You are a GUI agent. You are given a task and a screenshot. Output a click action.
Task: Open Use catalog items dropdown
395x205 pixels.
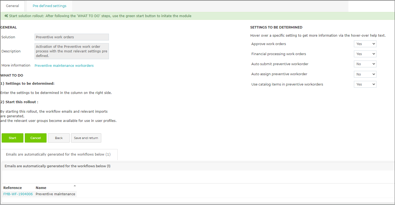tap(365, 84)
